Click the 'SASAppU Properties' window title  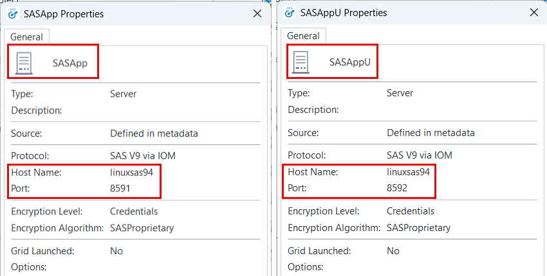[x=344, y=13]
